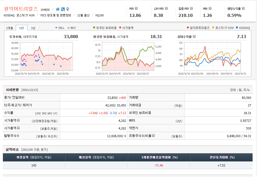This screenshot has width=260, height=177.
Task: Click 3개월전예상실적대비 column header
Action: pyautogui.click(x=159, y=157)
